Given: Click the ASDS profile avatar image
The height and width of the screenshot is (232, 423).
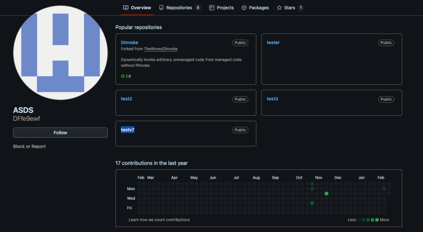Looking at the screenshot, I should pyautogui.click(x=60, y=53).
